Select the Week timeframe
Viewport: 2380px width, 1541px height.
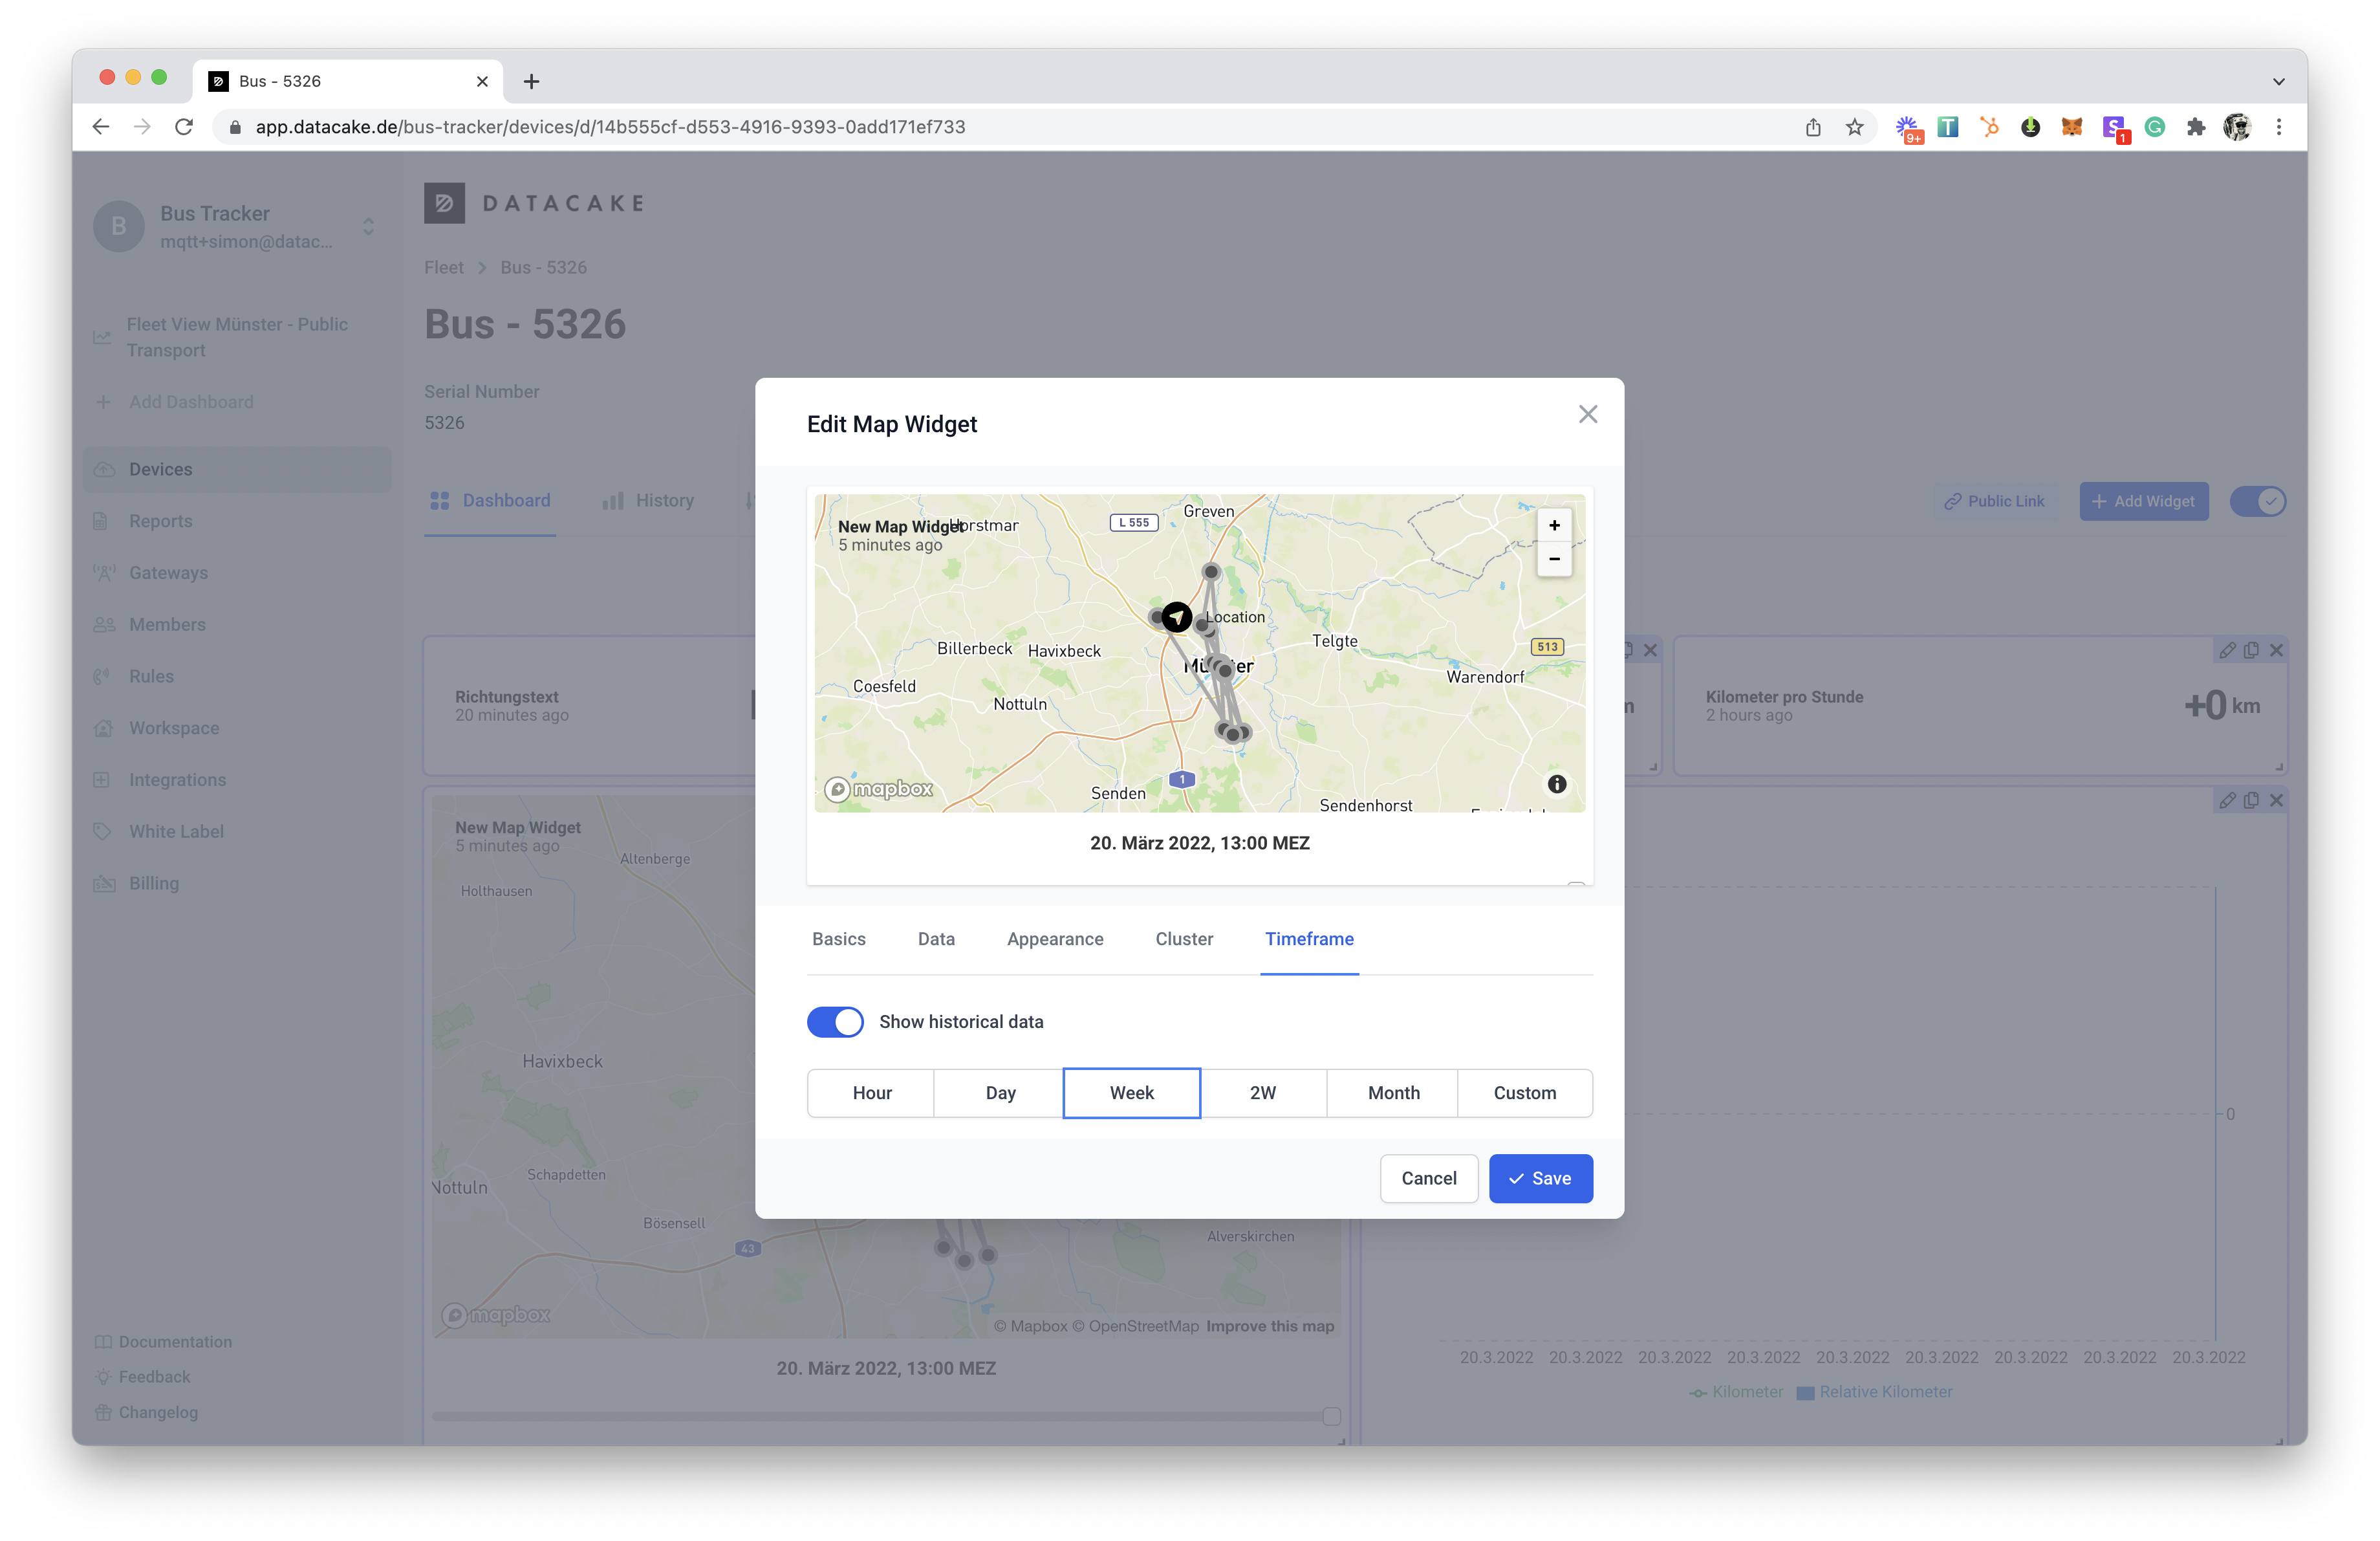point(1131,1092)
